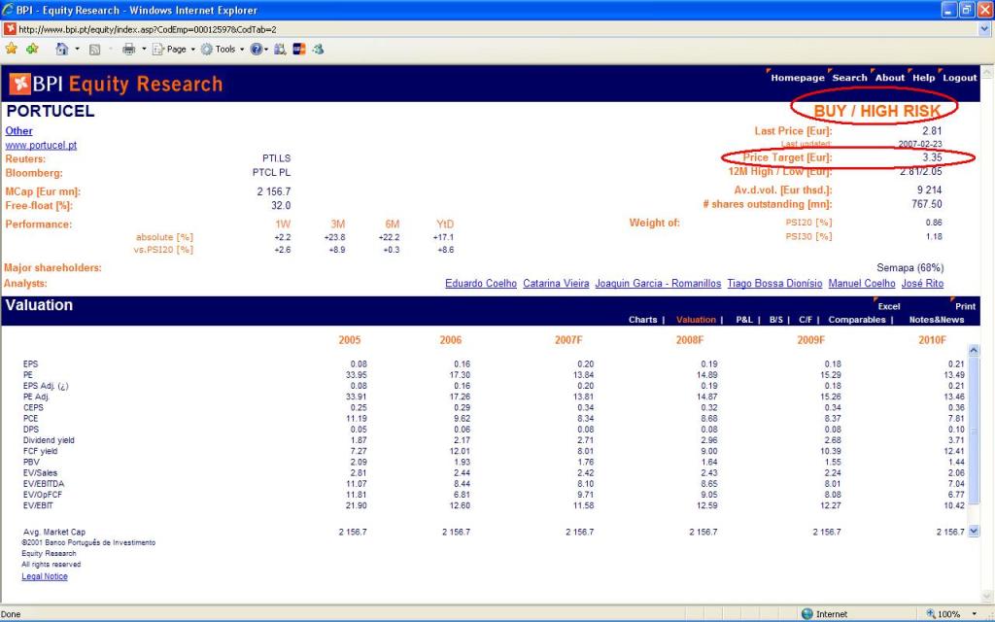Click the Home icon in toolbar

click(61, 49)
